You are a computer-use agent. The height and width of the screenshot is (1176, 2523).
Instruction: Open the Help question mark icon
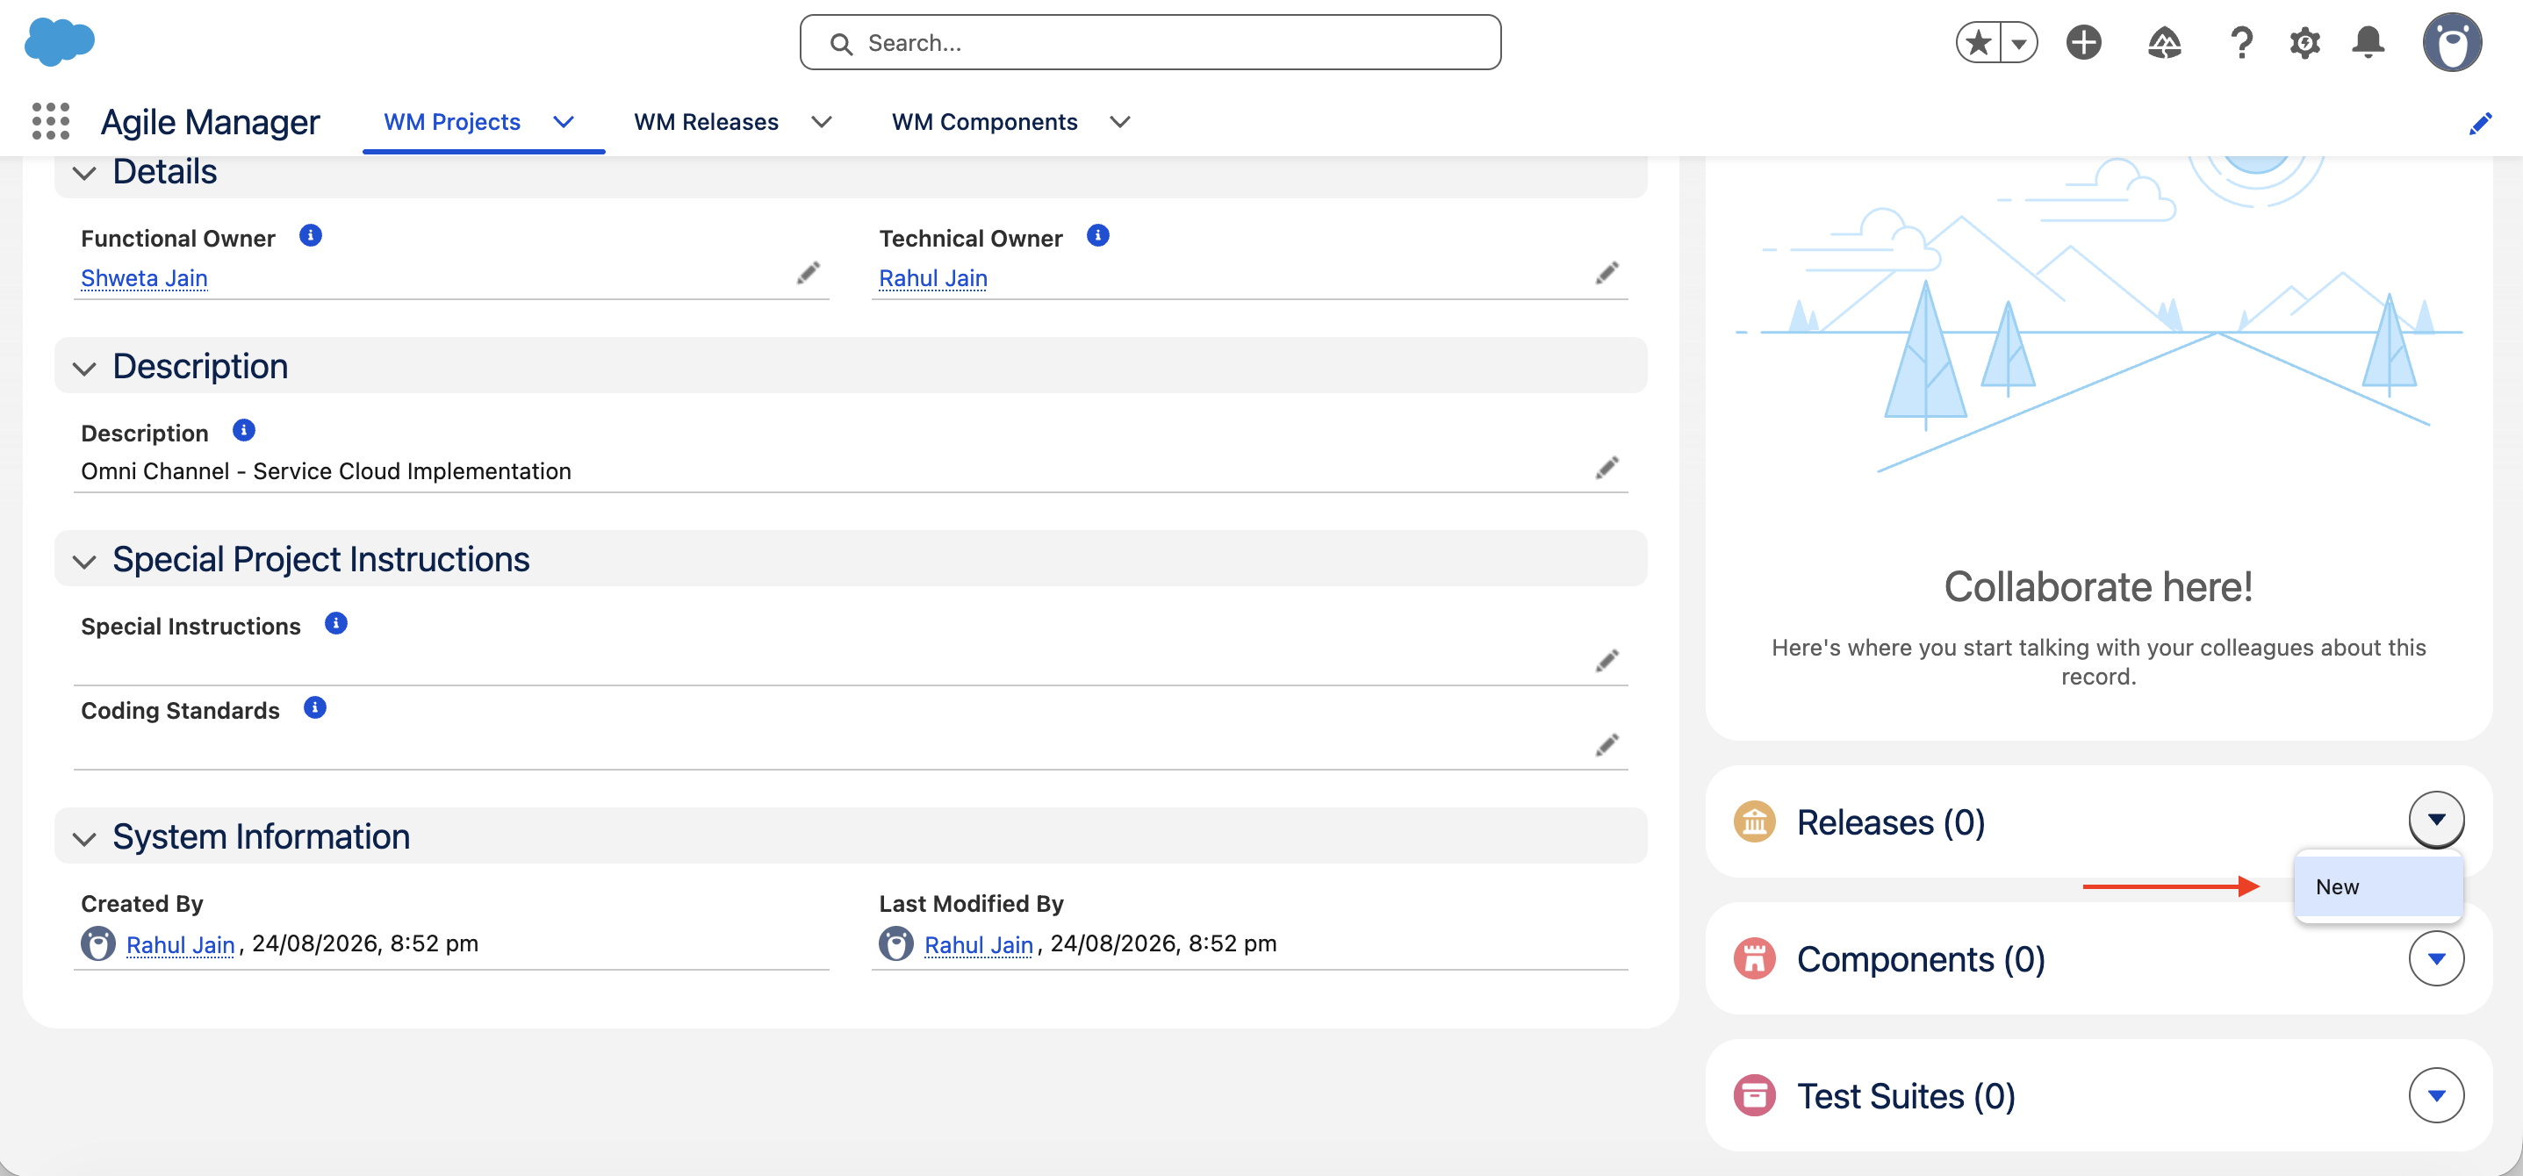pos(2241,42)
